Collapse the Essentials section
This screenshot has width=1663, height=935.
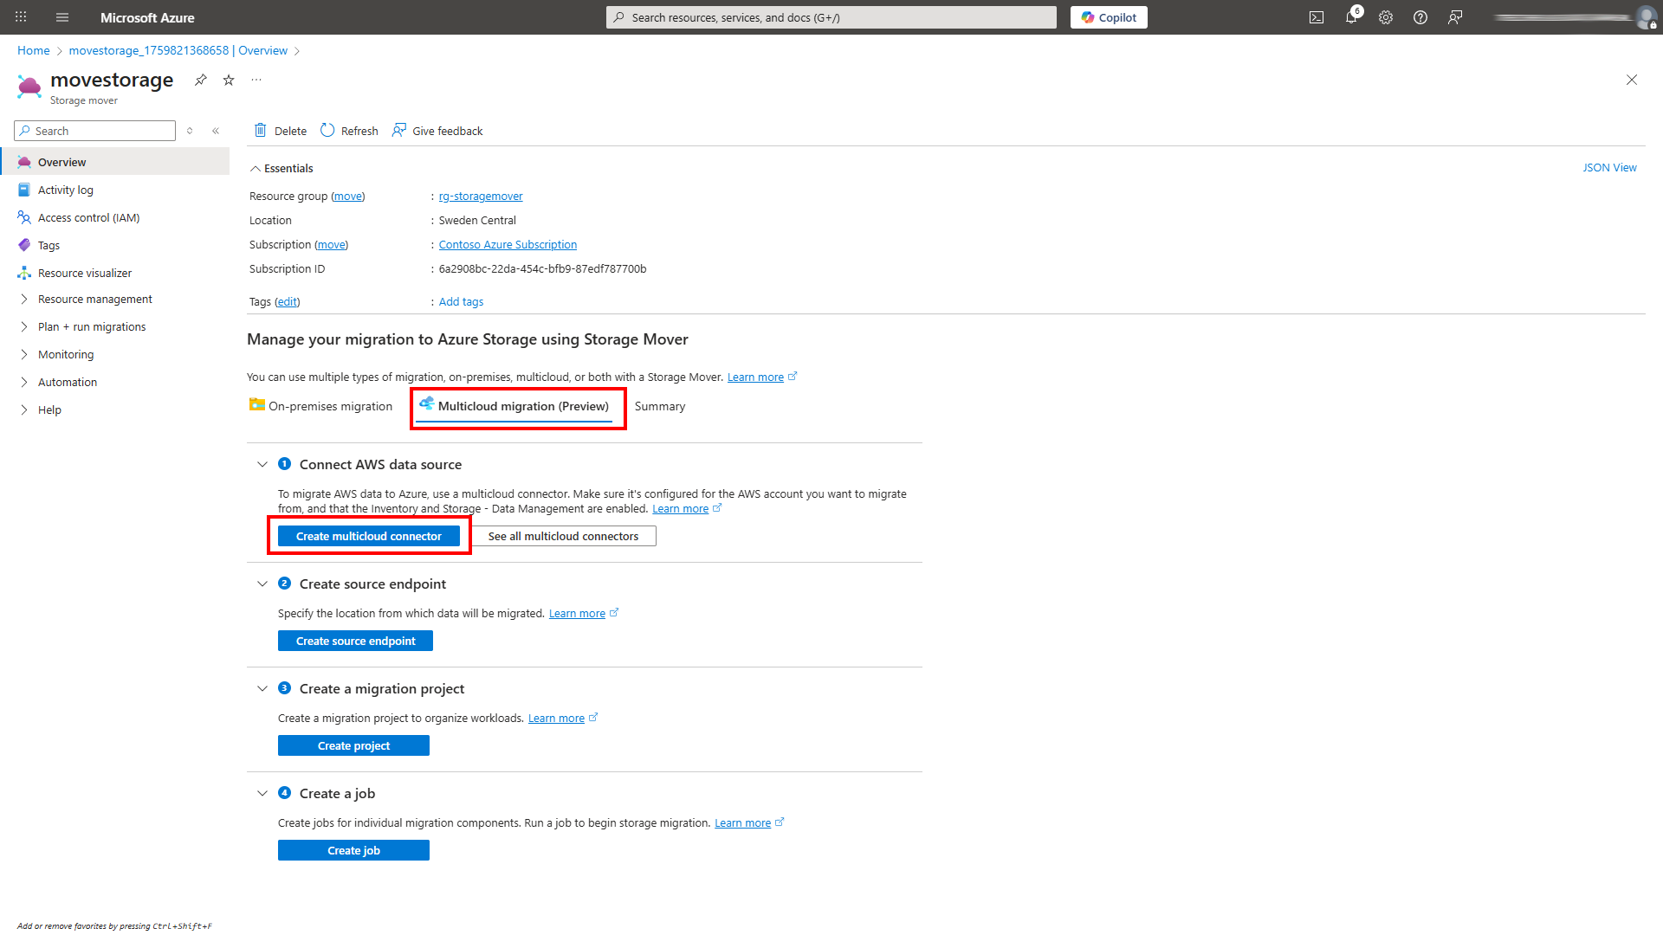(x=256, y=168)
